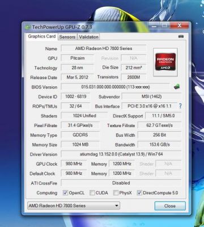Image resolution: width=204 pixels, height=227 pixels.
Task: Maximize the GPU-Z window
Action: click(x=165, y=26)
